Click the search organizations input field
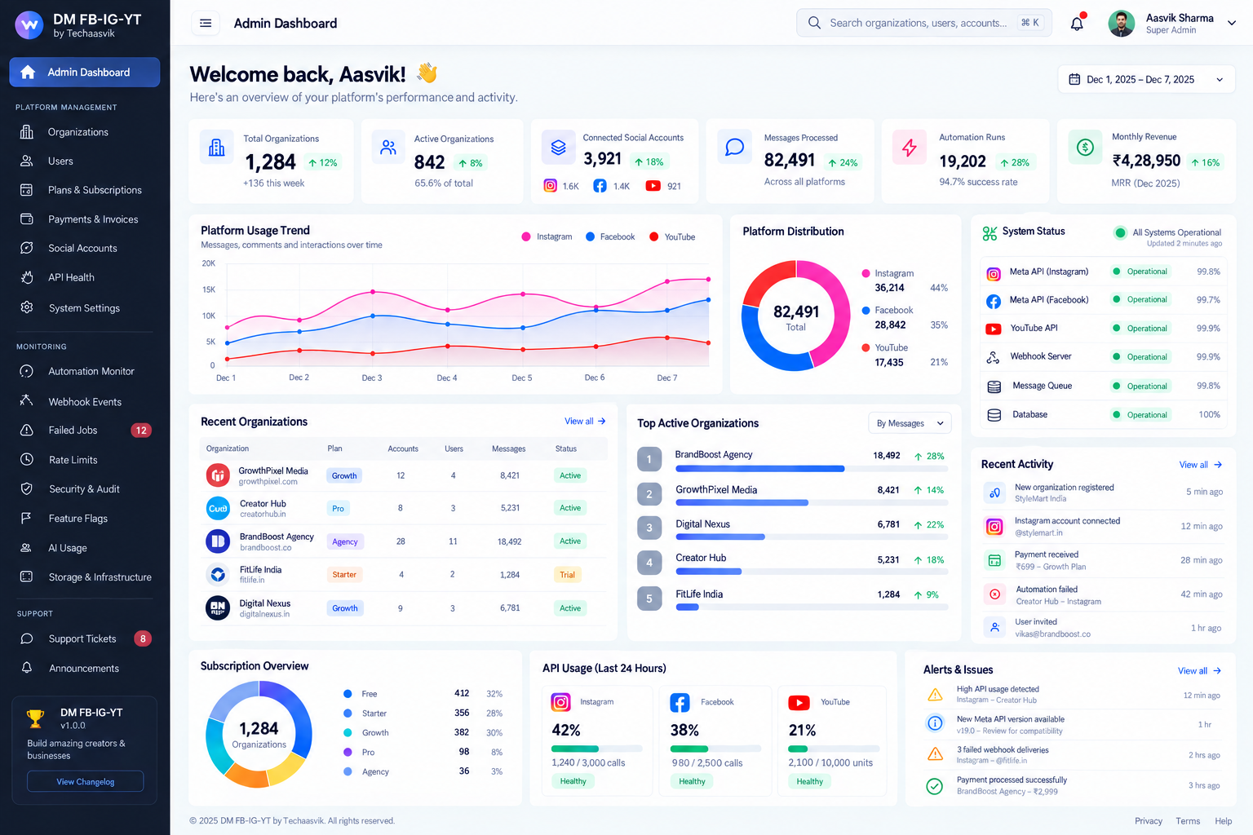Image resolution: width=1253 pixels, height=835 pixels. pos(923,23)
